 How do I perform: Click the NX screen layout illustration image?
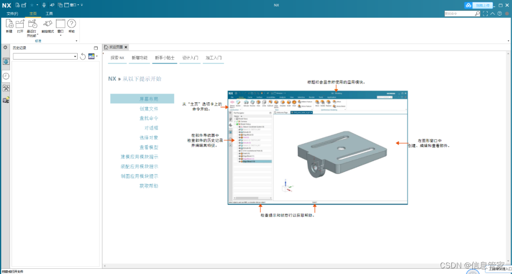318,148
